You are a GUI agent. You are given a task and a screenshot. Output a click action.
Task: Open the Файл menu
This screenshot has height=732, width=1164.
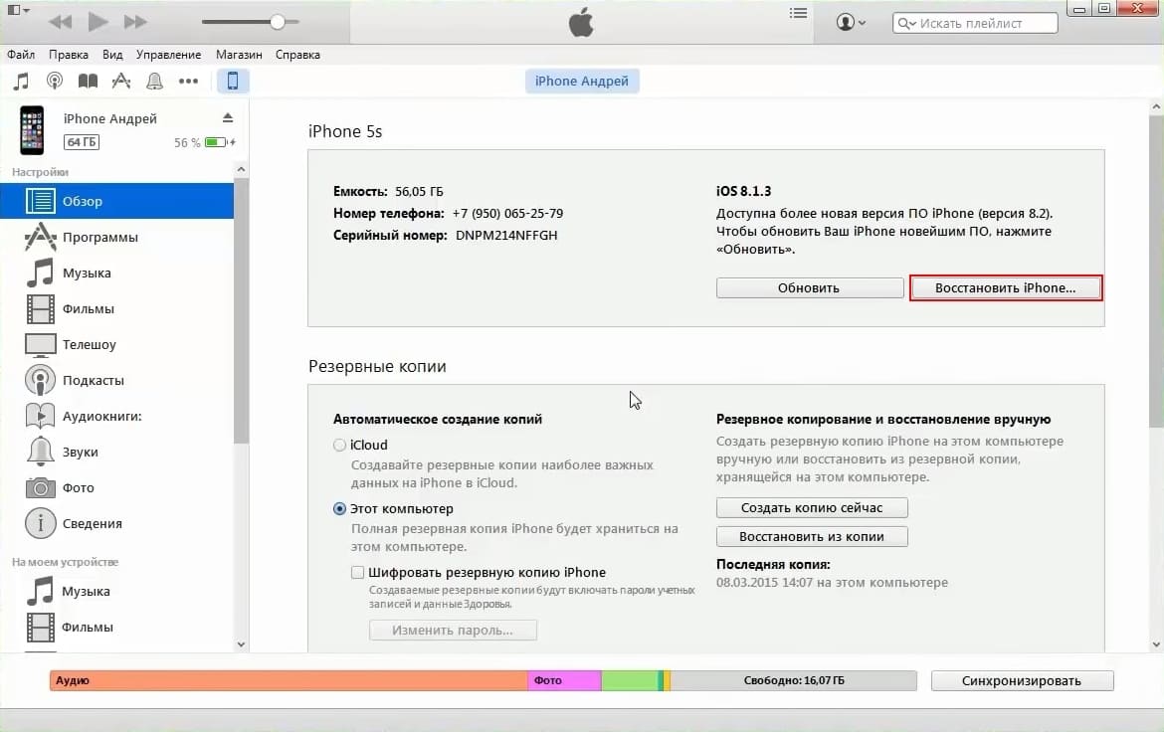pyautogui.click(x=21, y=54)
